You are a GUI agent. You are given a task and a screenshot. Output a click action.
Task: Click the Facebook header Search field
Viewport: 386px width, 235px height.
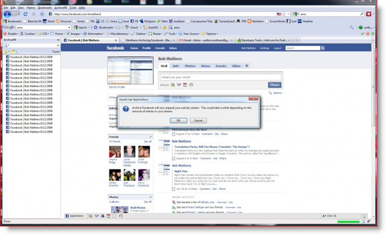303,48
